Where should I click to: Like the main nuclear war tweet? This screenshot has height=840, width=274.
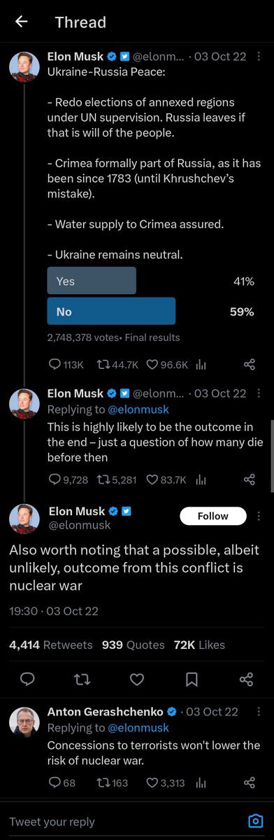tap(137, 679)
